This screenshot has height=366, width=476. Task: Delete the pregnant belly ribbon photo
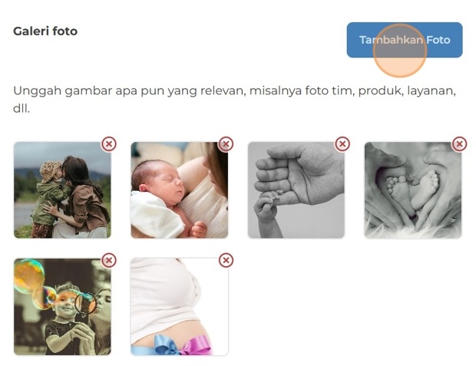[226, 260]
